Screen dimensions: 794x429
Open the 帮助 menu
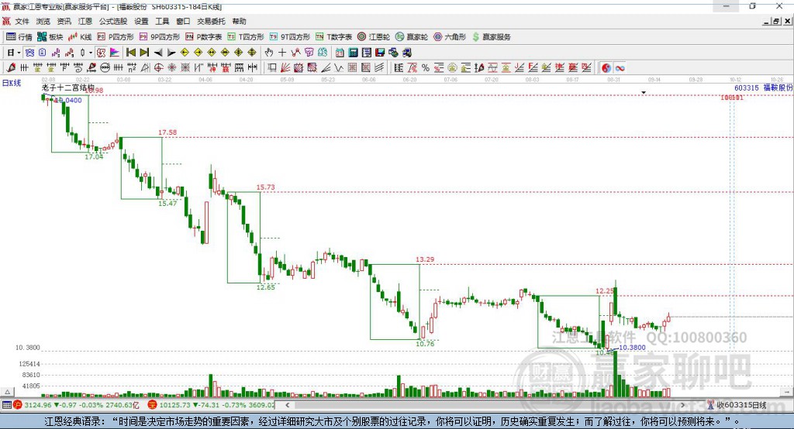239,21
